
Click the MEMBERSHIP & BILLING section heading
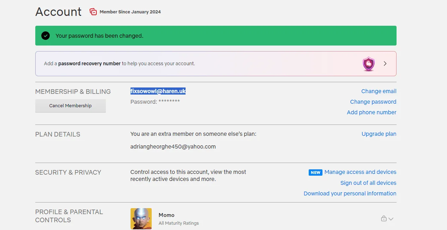73,92
